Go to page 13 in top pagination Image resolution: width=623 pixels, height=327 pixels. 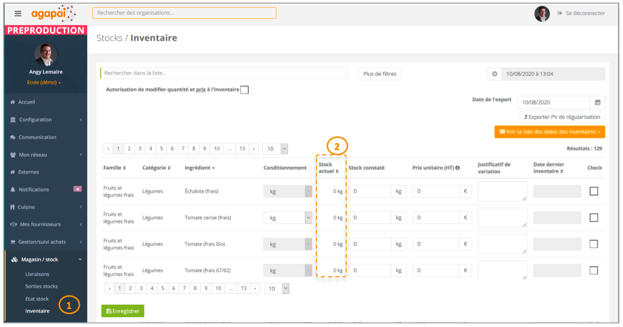(x=242, y=149)
